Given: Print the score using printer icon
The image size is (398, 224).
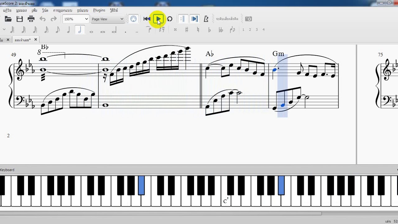Looking at the screenshot, I should 31,19.
